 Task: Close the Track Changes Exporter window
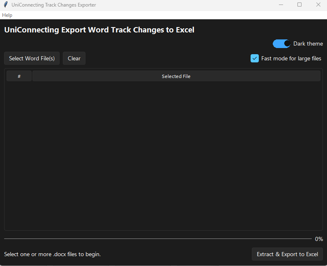click(x=318, y=5)
